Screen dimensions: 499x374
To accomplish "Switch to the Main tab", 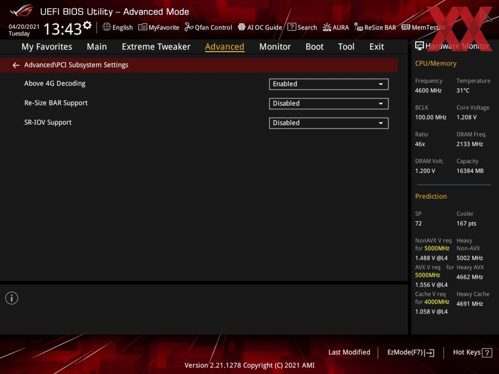I will click(97, 47).
